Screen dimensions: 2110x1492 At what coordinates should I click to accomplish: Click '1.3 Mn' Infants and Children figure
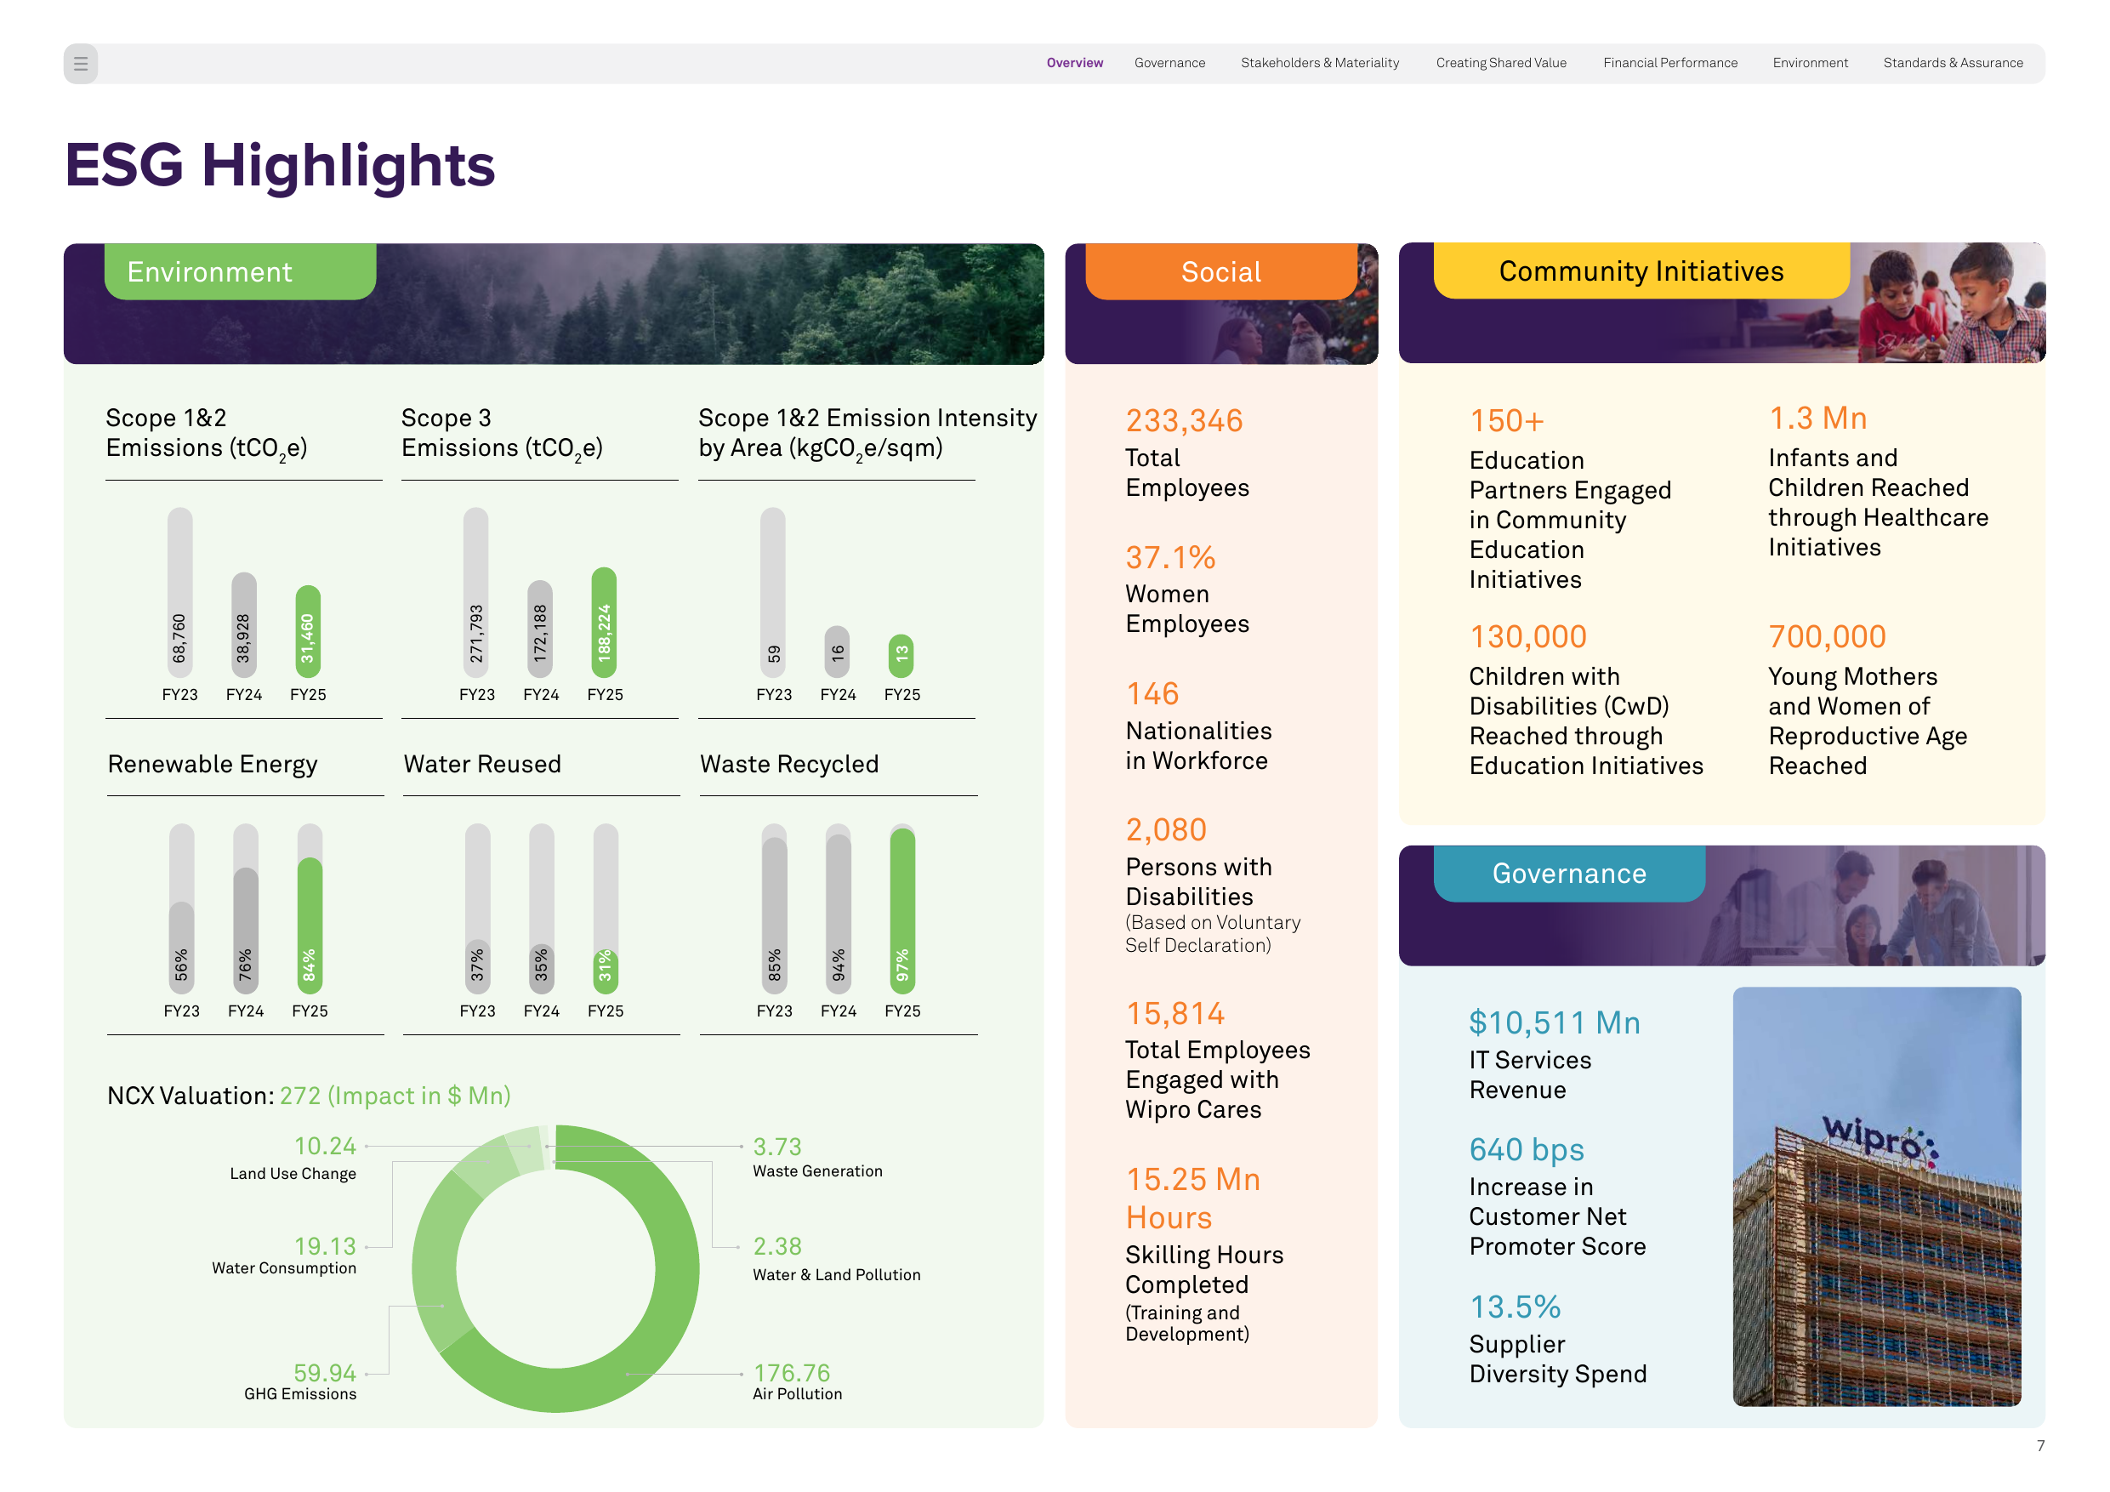tap(1817, 419)
